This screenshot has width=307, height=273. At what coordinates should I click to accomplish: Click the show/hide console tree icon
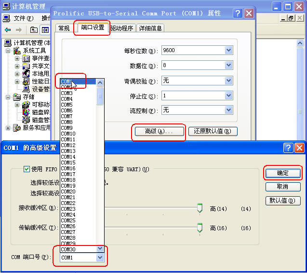click(x=45, y=30)
